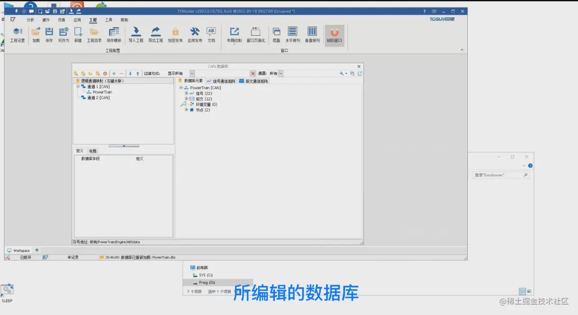Open the 分析 menu tab
The image size is (578, 315).
(x=30, y=20)
